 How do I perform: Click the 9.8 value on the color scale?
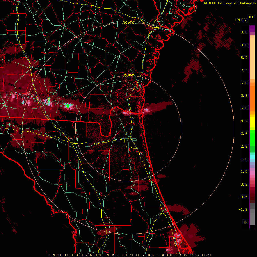tap(244, 32)
